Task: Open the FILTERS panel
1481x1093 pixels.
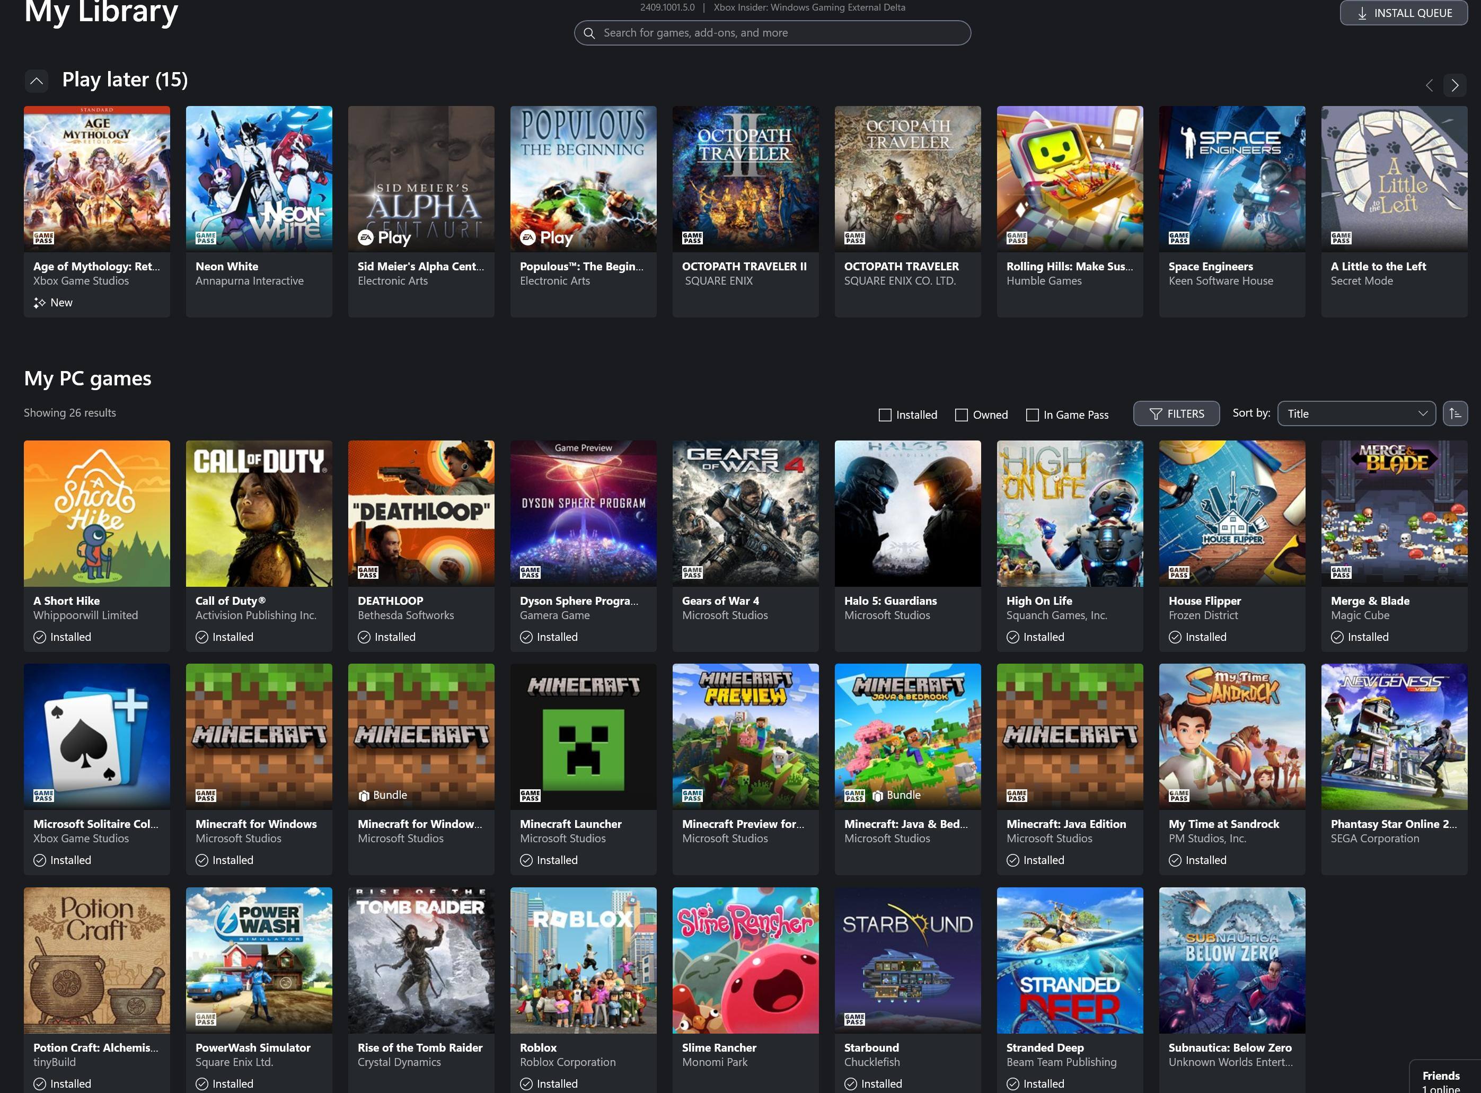Action: [x=1176, y=413]
